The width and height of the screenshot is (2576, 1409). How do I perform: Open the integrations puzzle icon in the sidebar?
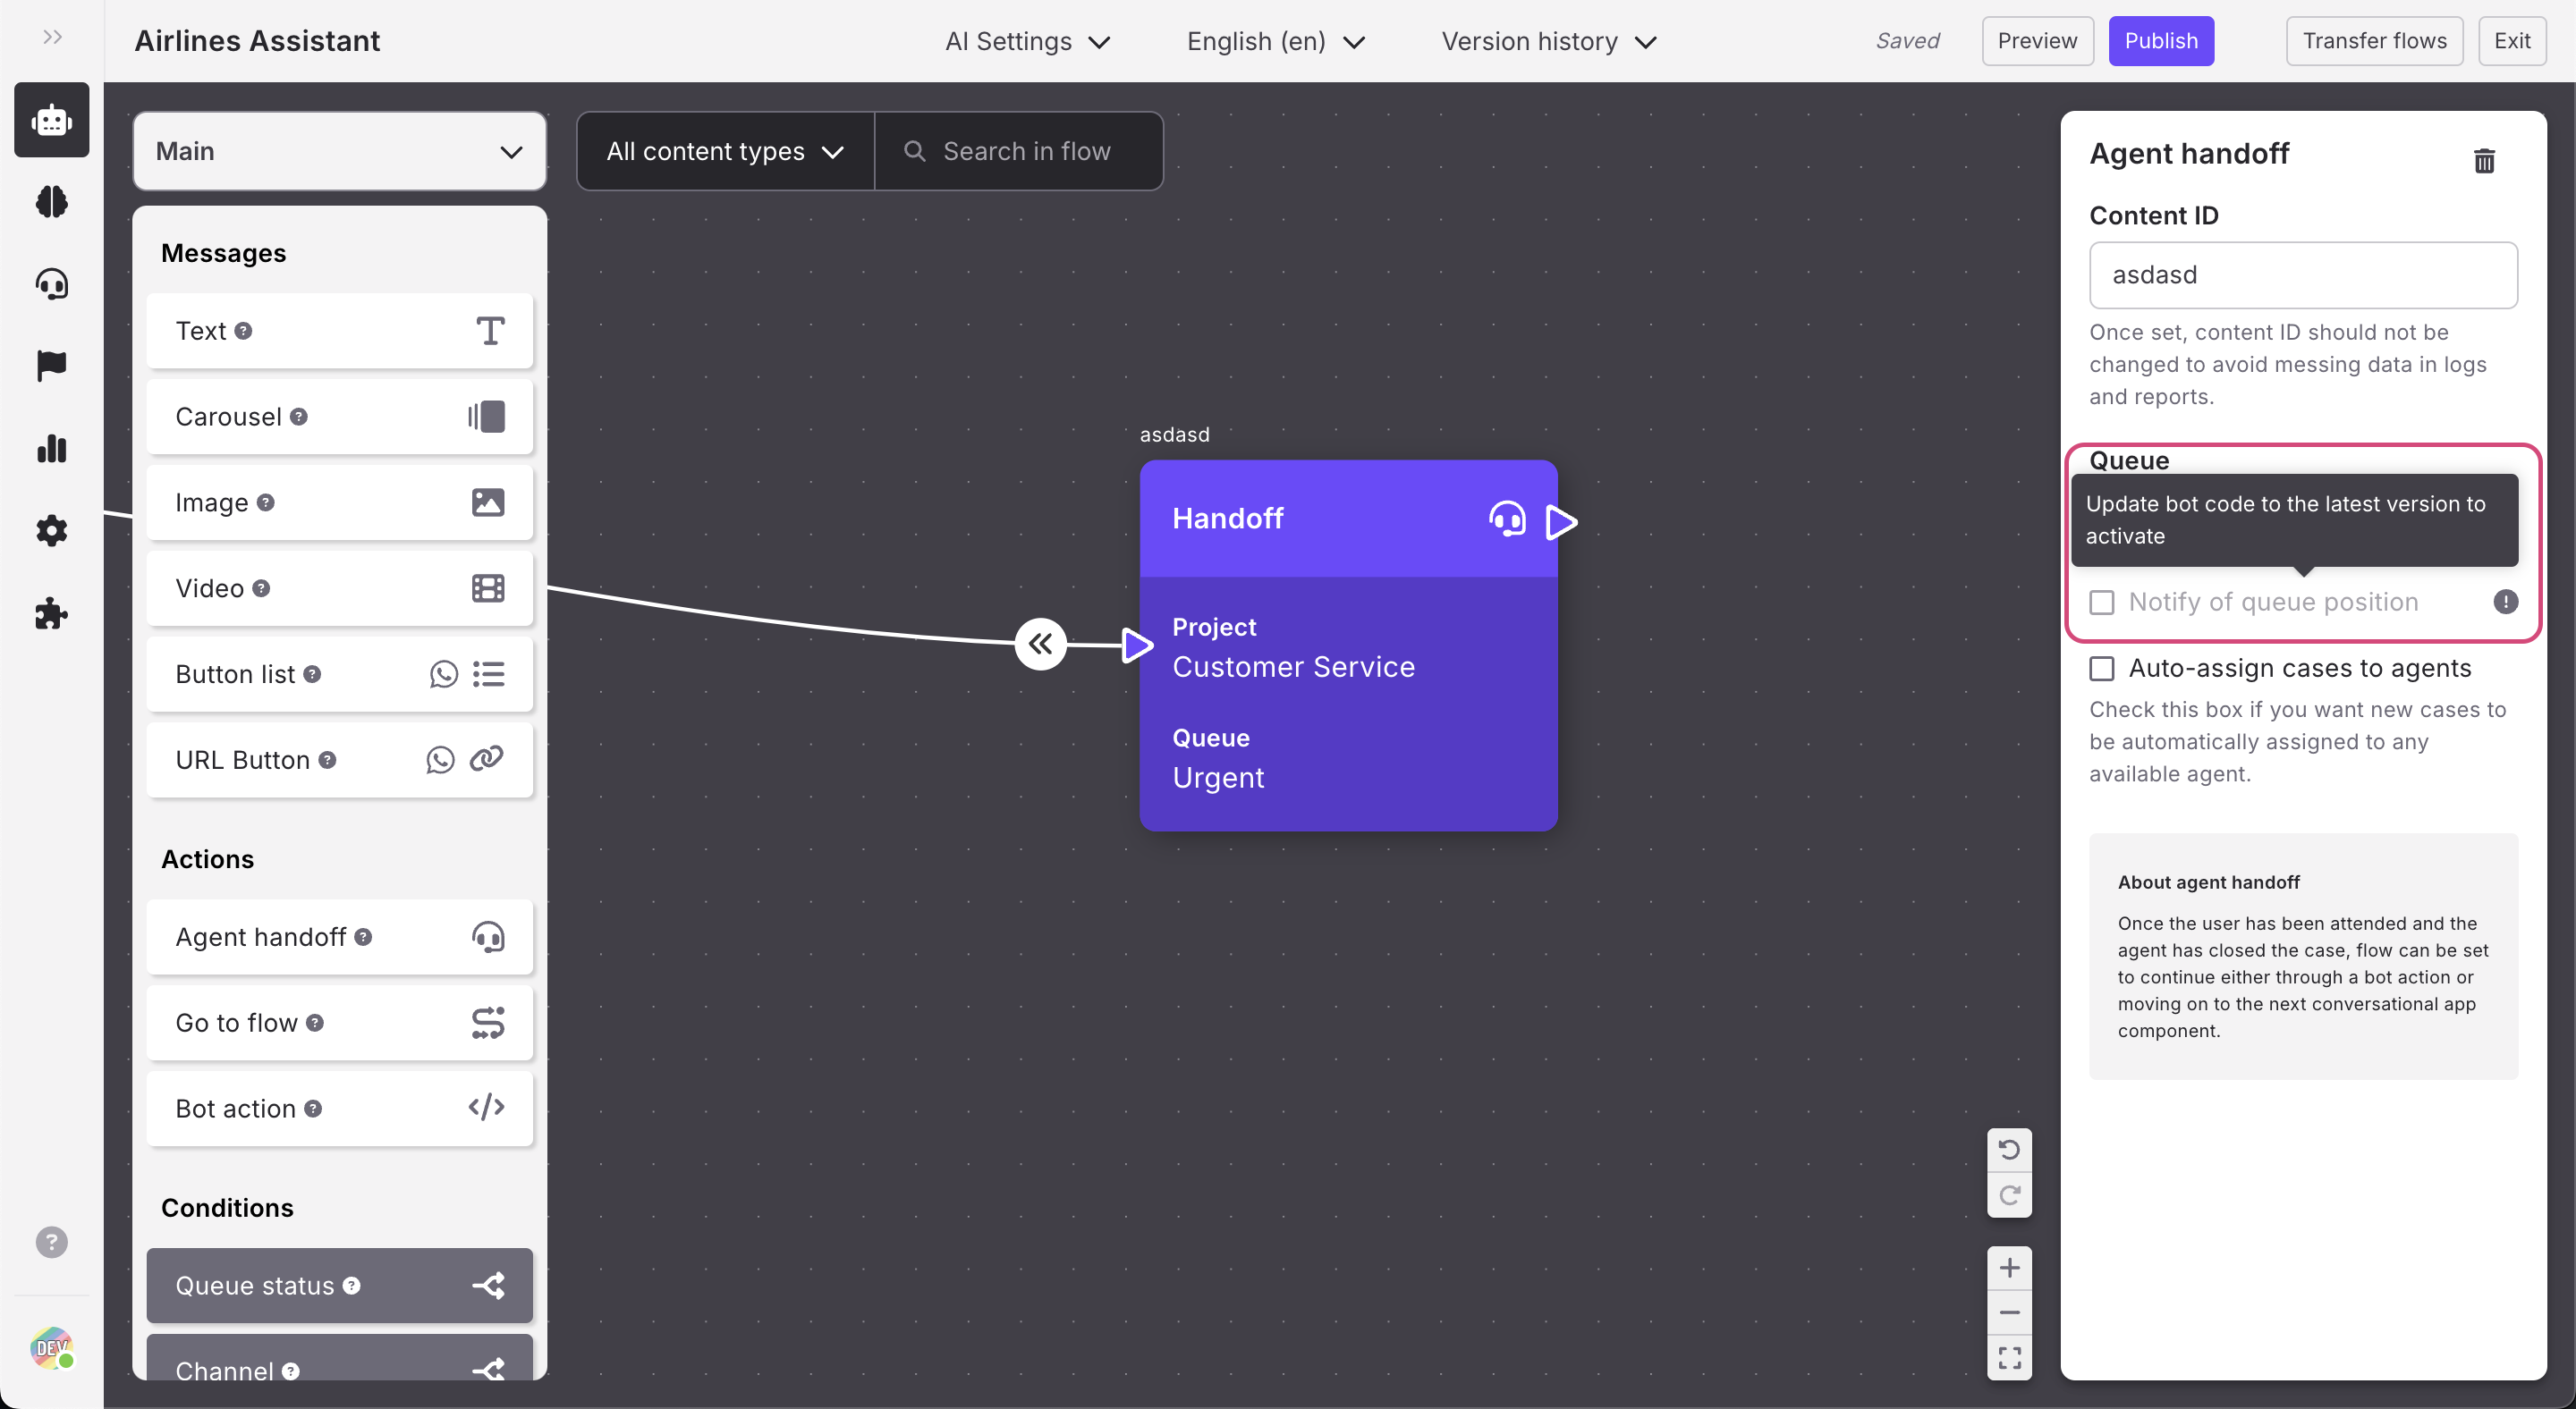pyautogui.click(x=51, y=612)
